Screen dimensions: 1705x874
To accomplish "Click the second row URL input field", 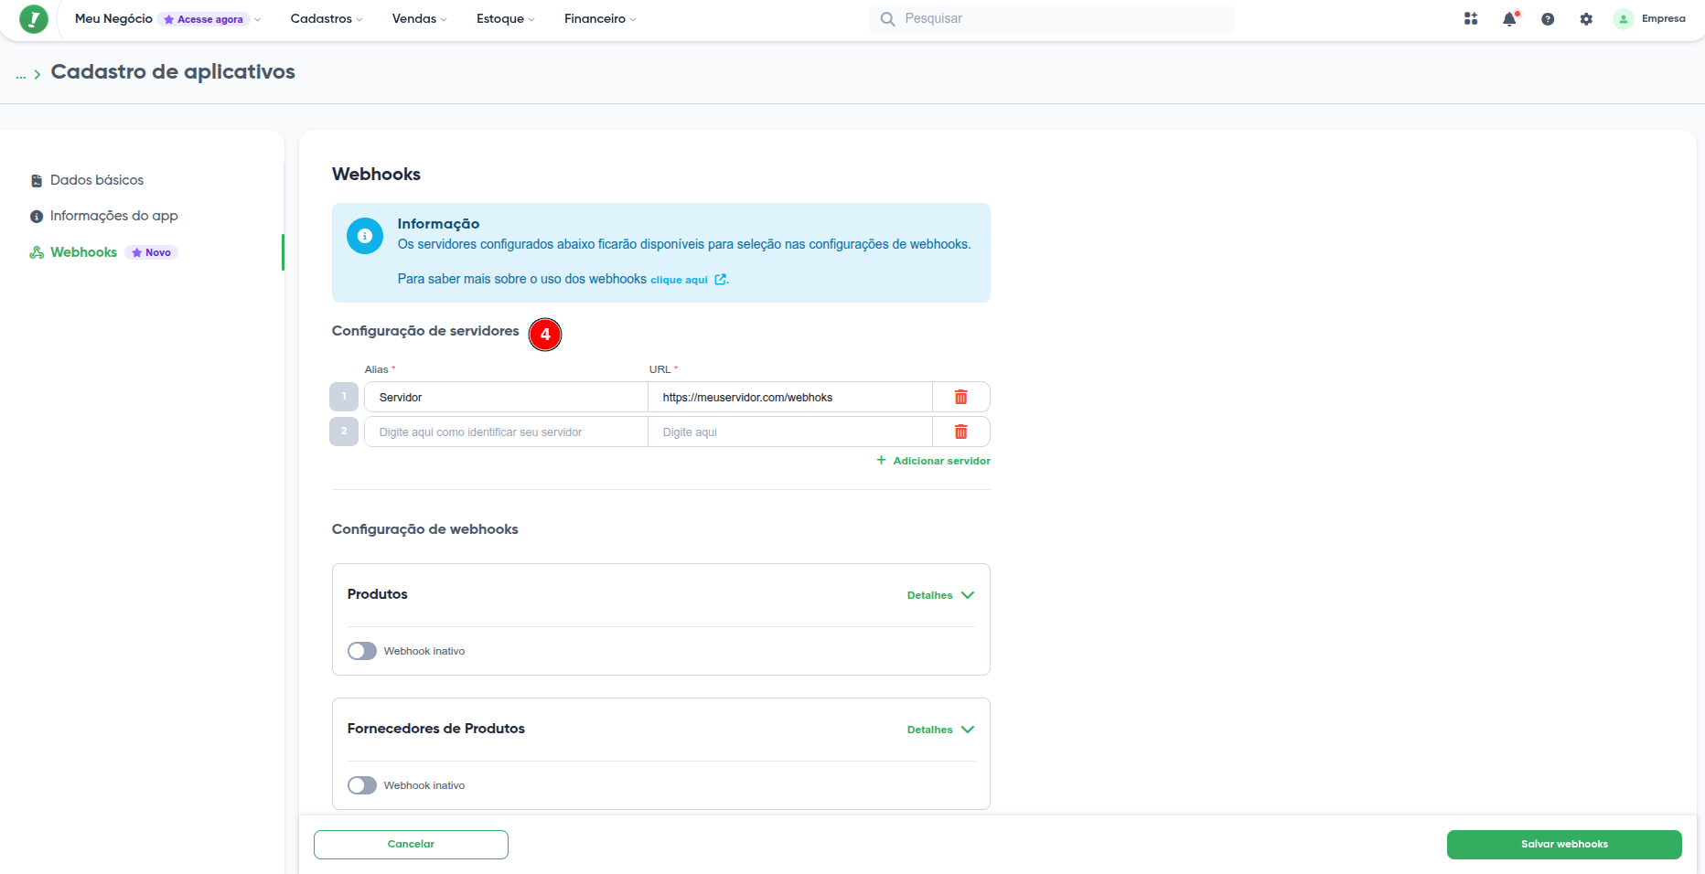I will tap(790, 432).
